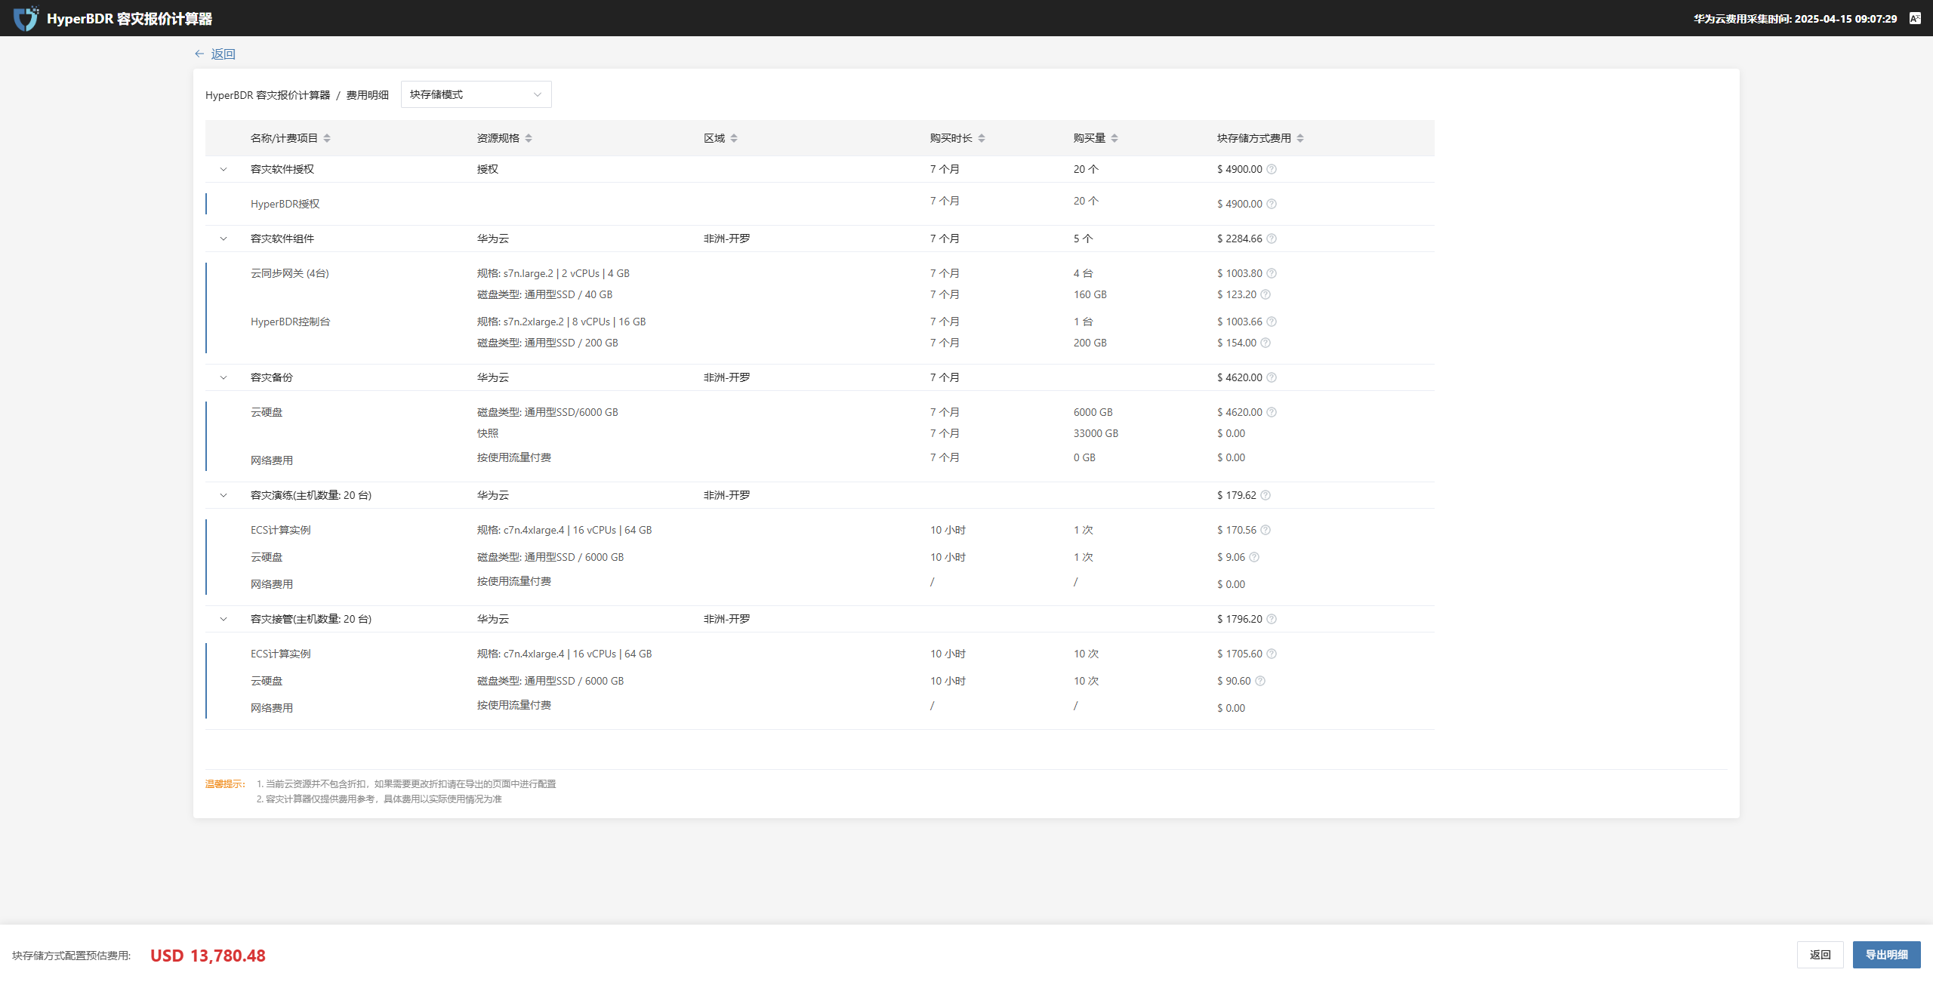Click 10 次 quantity for $ 1705.60 row
The width and height of the screenshot is (1933, 985).
pyautogui.click(x=1087, y=654)
